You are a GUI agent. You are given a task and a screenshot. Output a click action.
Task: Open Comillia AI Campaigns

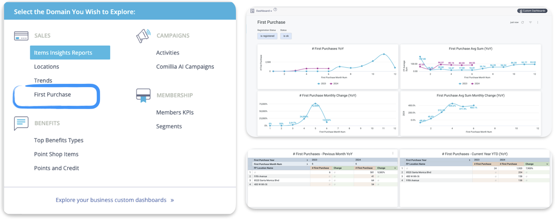click(x=185, y=67)
